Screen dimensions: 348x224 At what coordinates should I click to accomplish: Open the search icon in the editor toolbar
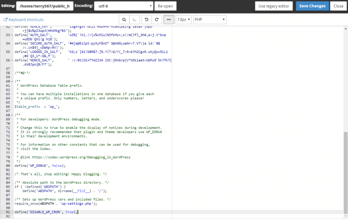click(x=124, y=20)
